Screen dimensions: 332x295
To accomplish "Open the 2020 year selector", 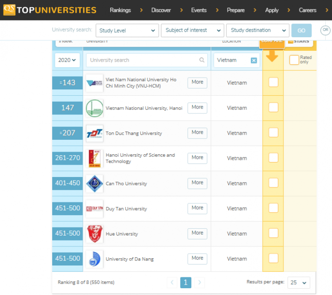I will [67, 60].
